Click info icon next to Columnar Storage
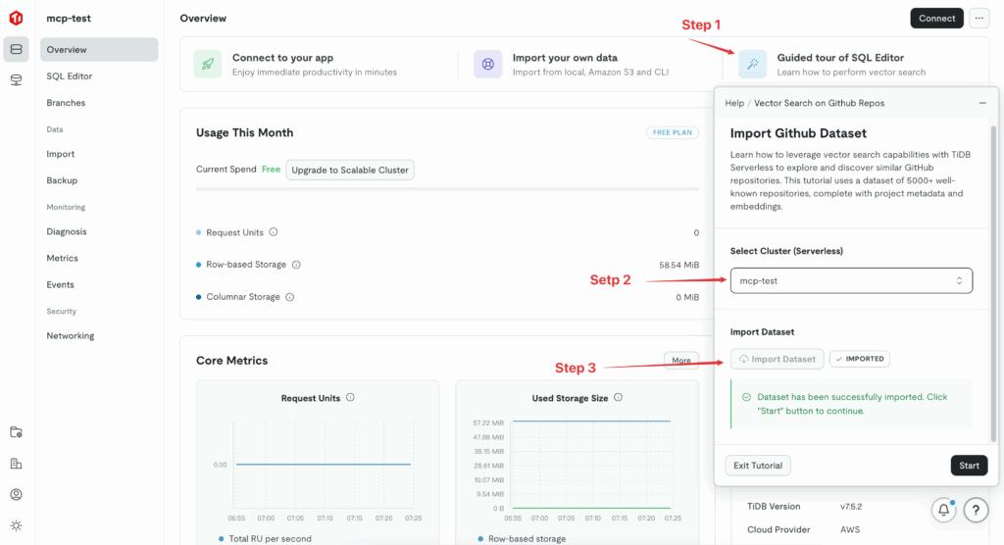Screen dimensions: 1004x545 click(289, 297)
